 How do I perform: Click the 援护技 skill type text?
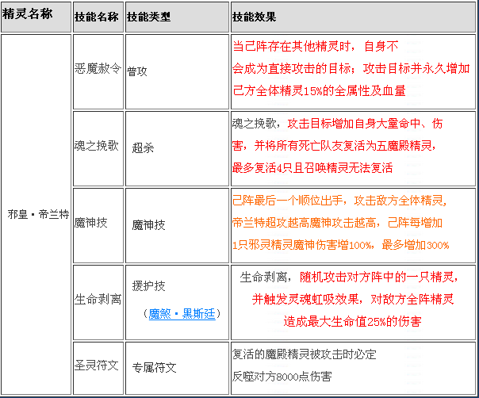[148, 286]
